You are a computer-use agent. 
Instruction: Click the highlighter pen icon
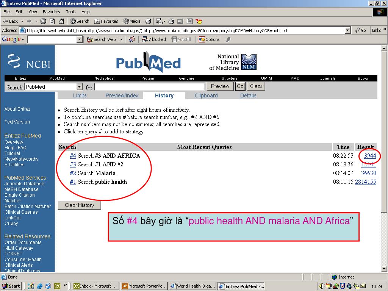click(228, 39)
